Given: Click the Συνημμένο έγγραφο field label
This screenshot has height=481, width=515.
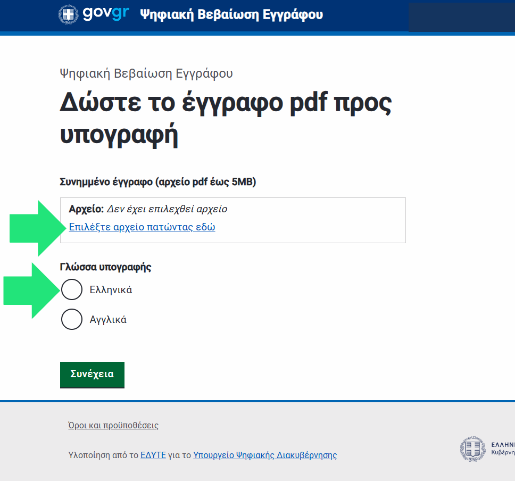Looking at the screenshot, I should (158, 182).
